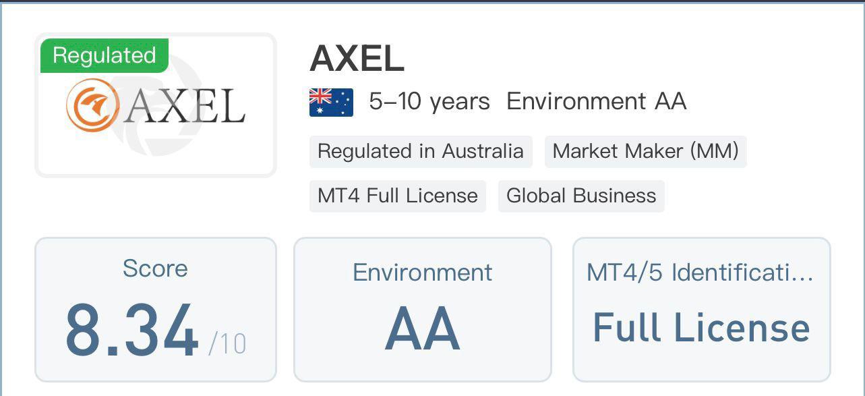This screenshot has height=396, width=865.
Task: Click the "Global Business" tag
Action: 580,196
